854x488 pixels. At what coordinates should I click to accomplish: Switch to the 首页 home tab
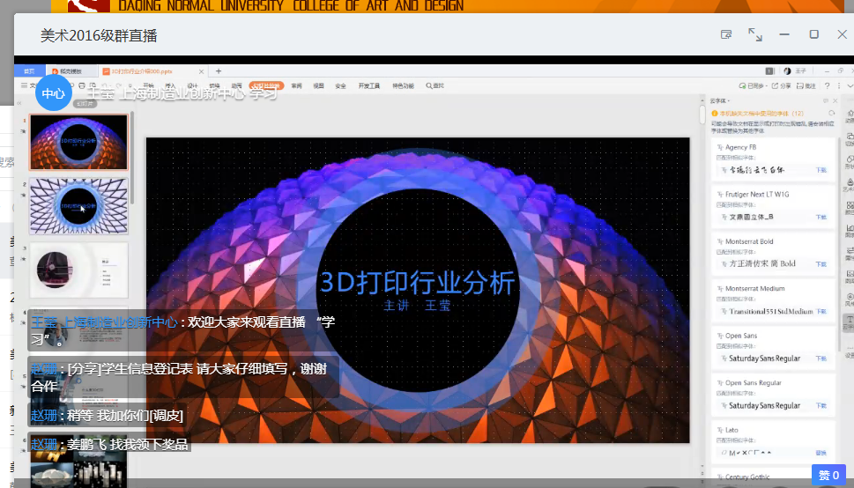29,70
